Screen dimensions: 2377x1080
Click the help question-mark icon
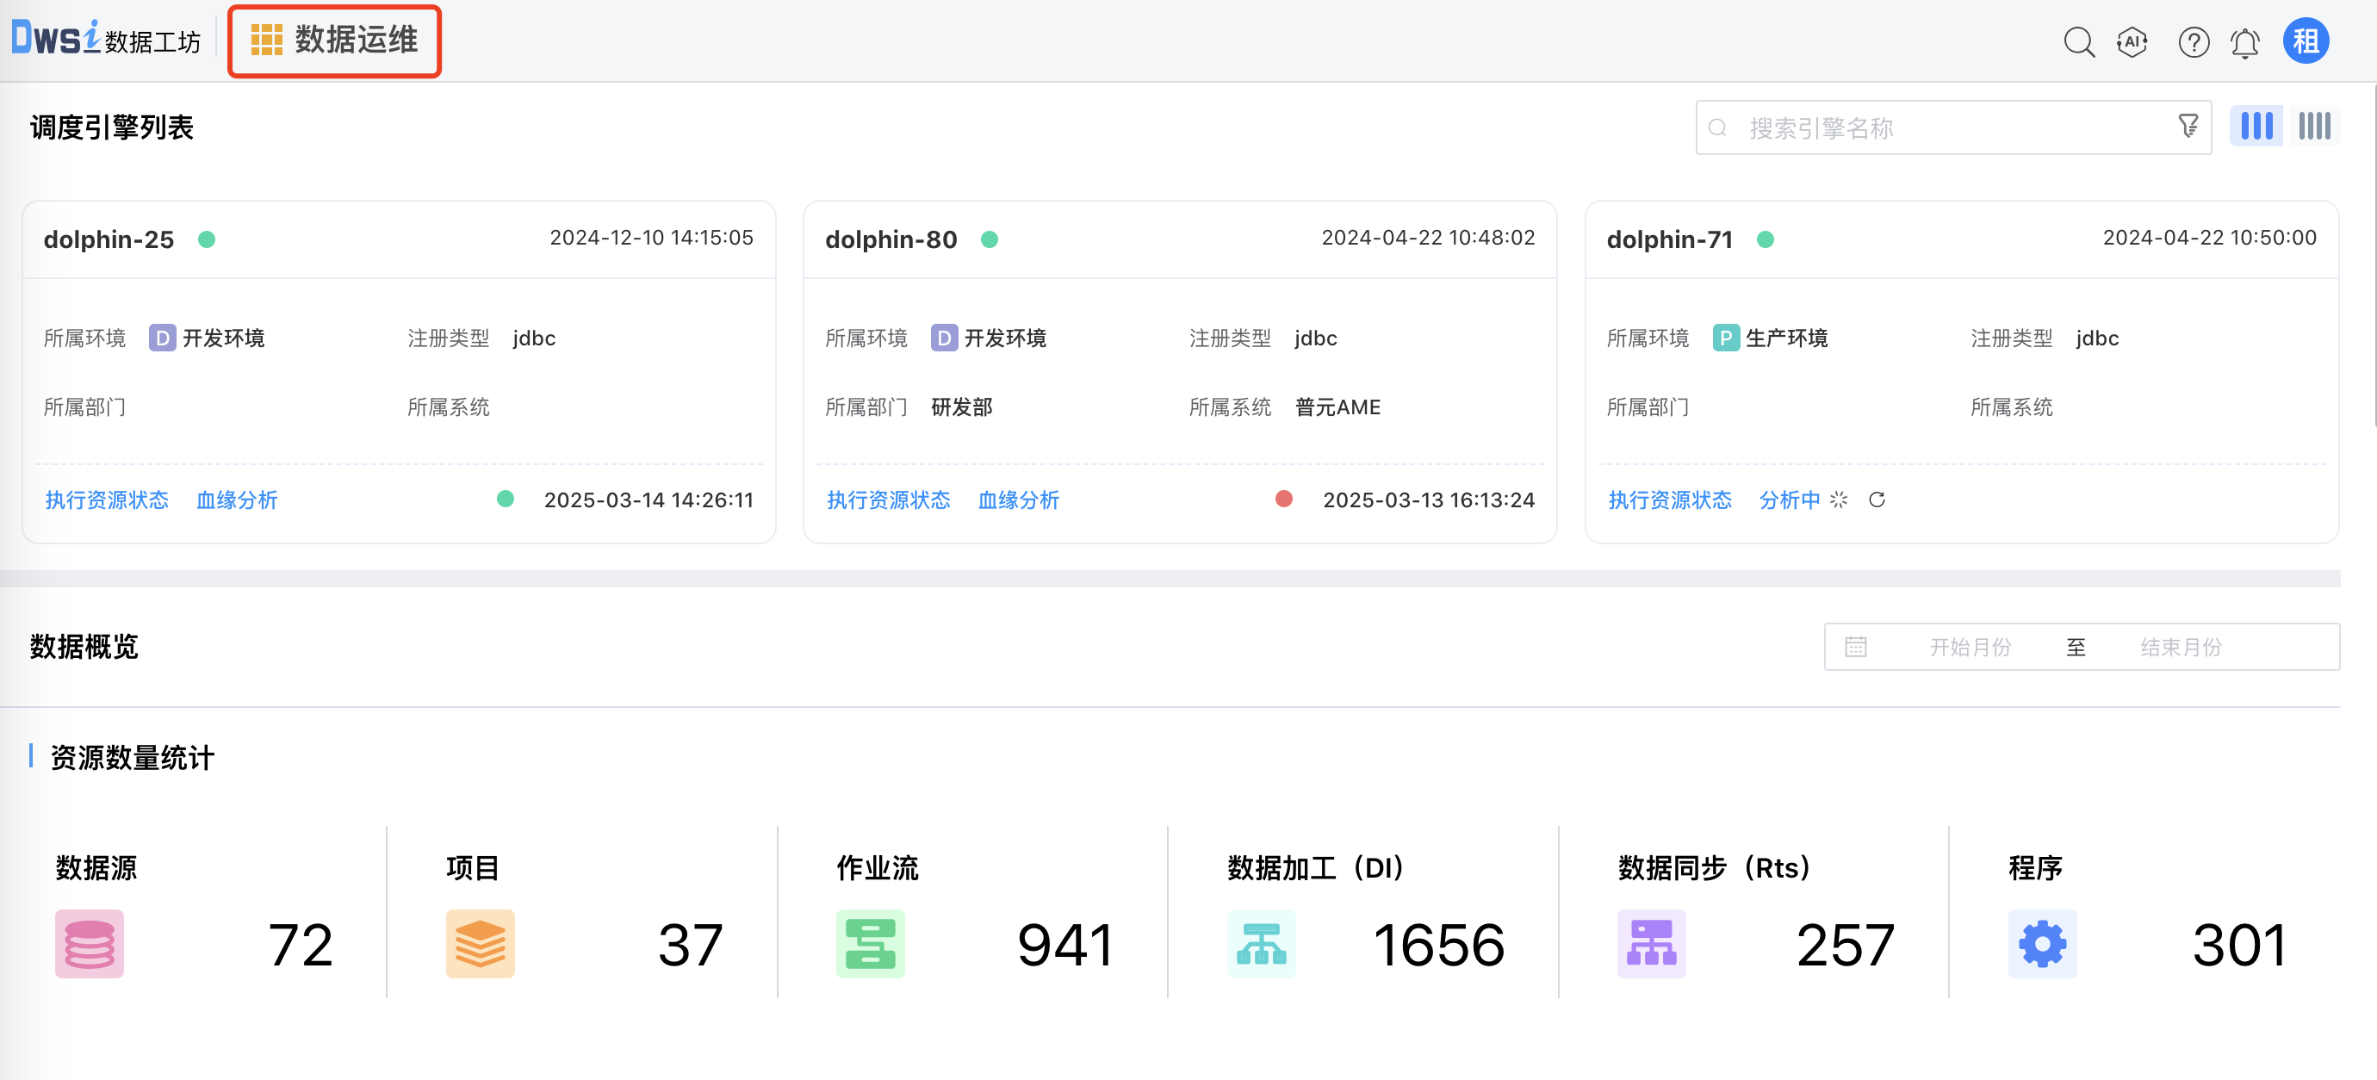pos(2194,41)
